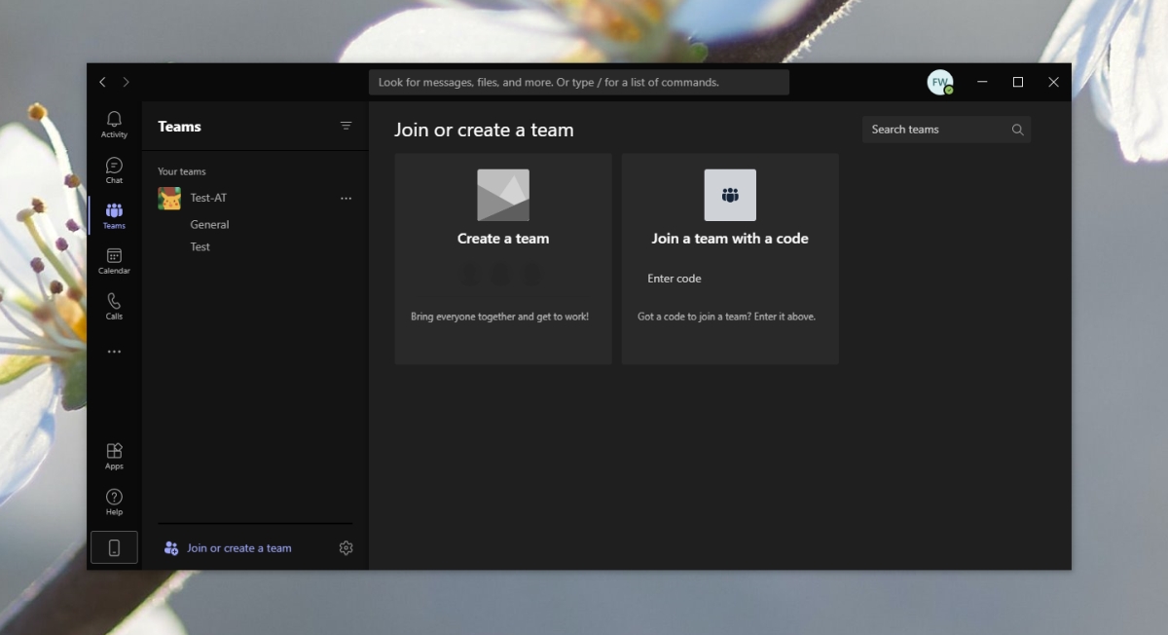Select the General channel

[x=209, y=224]
